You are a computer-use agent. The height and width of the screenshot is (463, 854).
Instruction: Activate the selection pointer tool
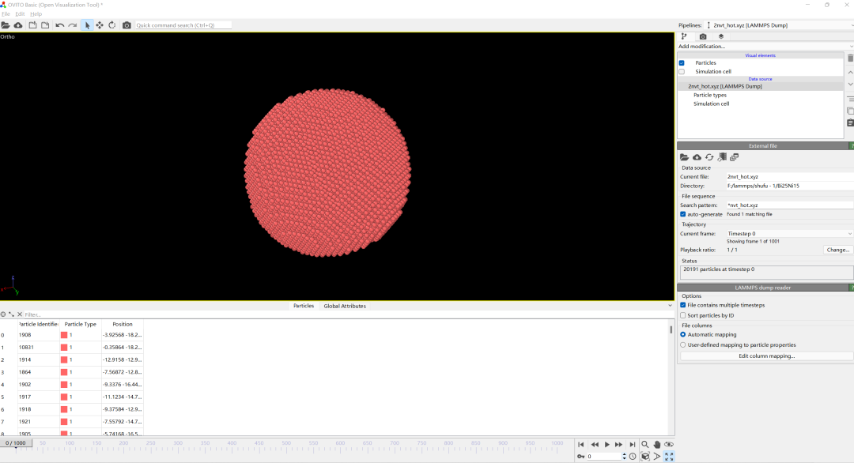pyautogui.click(x=87, y=25)
